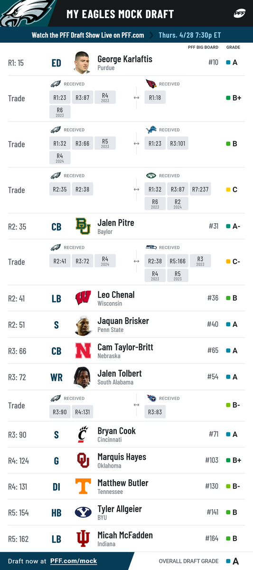Open the PFF.com/mock link in footer
This screenshot has height=570, width=253.
pos(74,561)
